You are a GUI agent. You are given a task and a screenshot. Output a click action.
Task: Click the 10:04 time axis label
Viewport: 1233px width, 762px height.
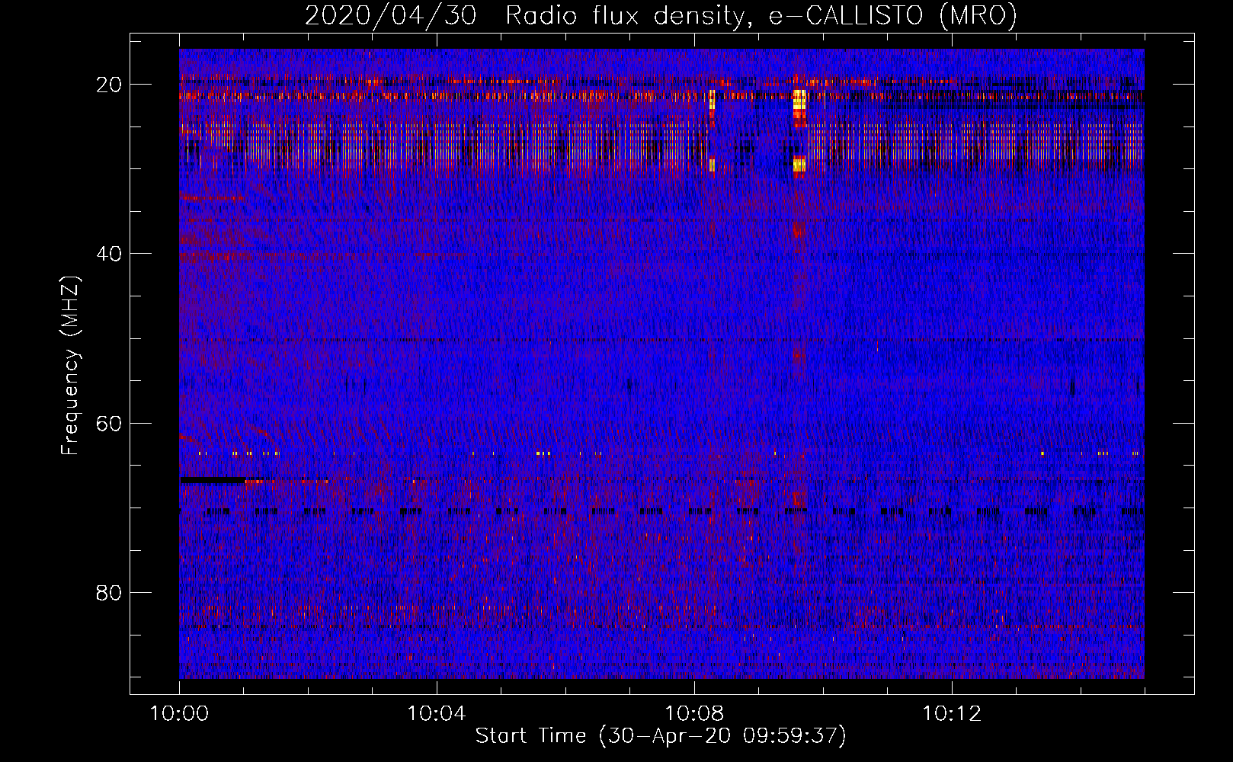click(x=436, y=714)
